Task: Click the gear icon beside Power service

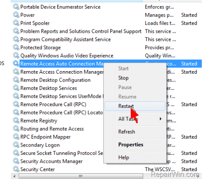Action: 16,15
